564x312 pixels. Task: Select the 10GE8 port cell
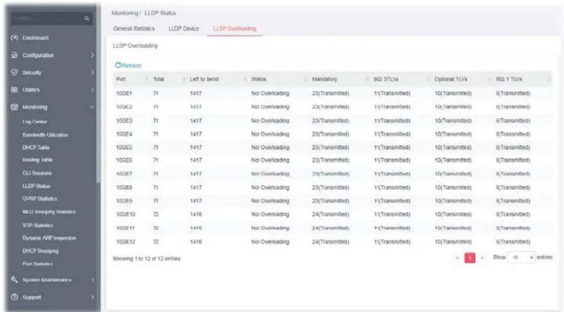coord(124,187)
